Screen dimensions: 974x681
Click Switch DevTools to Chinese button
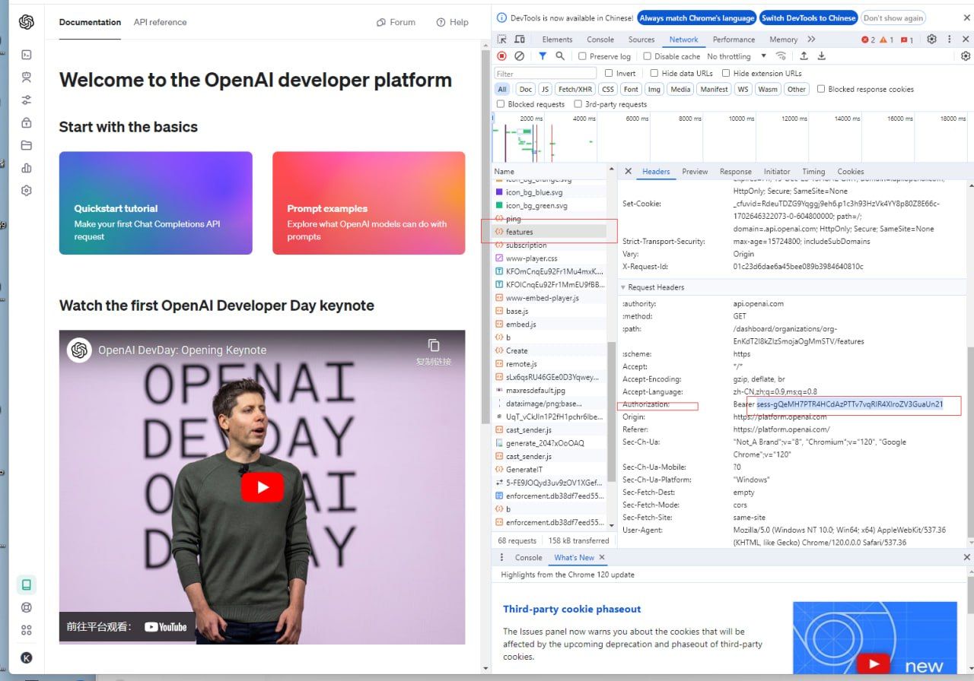[808, 18]
